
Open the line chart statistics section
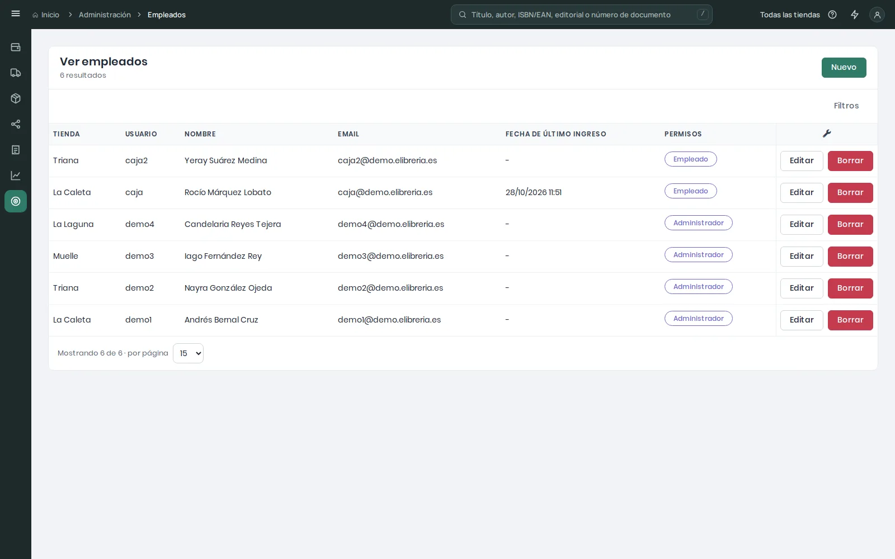[16, 176]
